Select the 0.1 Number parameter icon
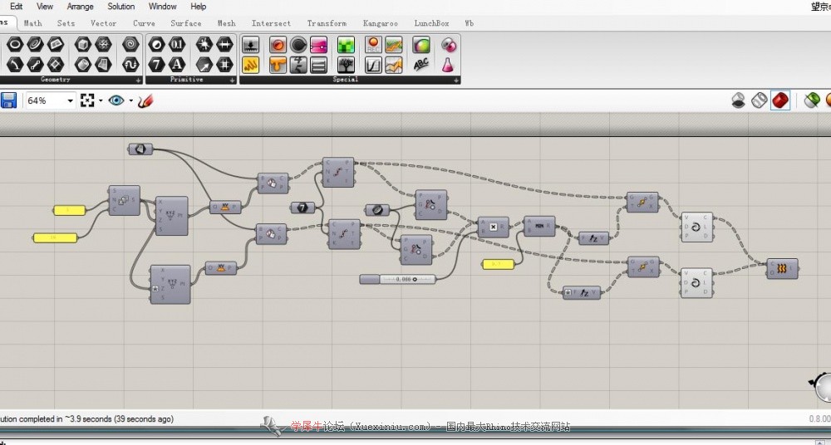Viewport: 831px width, 445px height. pos(177,44)
